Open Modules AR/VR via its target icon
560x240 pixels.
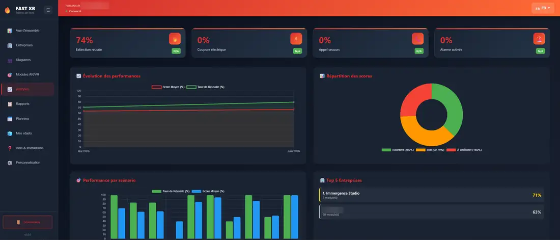[x=10, y=75]
